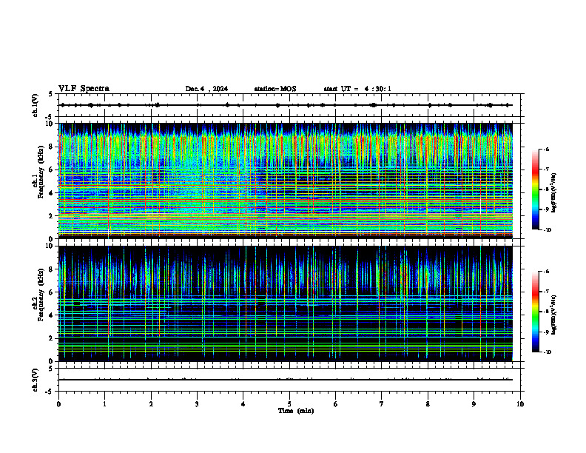Click the ch.2 color scale log(PSD) label
This screenshot has width=586, height=453.
554,315
